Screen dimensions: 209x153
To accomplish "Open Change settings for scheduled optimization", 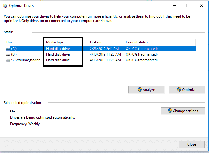I will tap(183, 111).
